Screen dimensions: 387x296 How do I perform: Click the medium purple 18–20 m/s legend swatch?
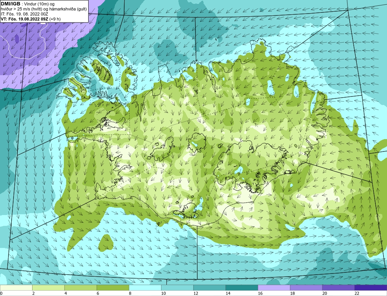(x=306, y=287)
